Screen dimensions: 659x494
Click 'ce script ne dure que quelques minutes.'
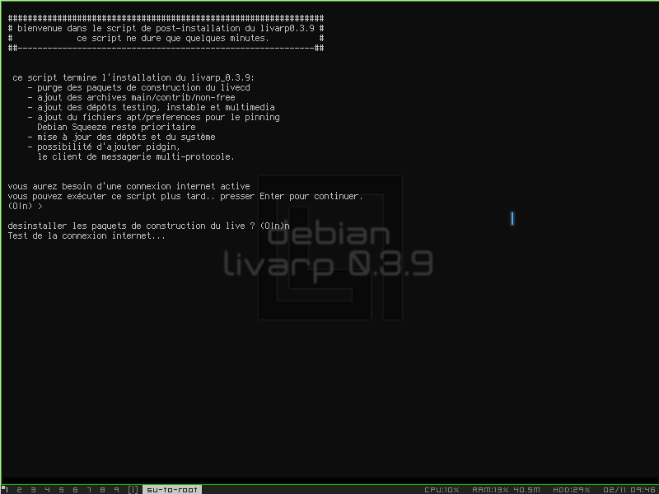point(173,38)
